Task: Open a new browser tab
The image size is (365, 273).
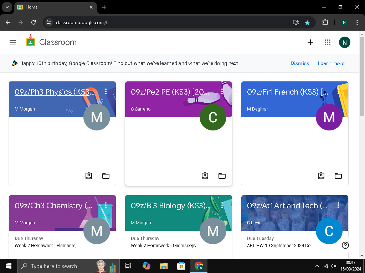Action: (x=104, y=7)
